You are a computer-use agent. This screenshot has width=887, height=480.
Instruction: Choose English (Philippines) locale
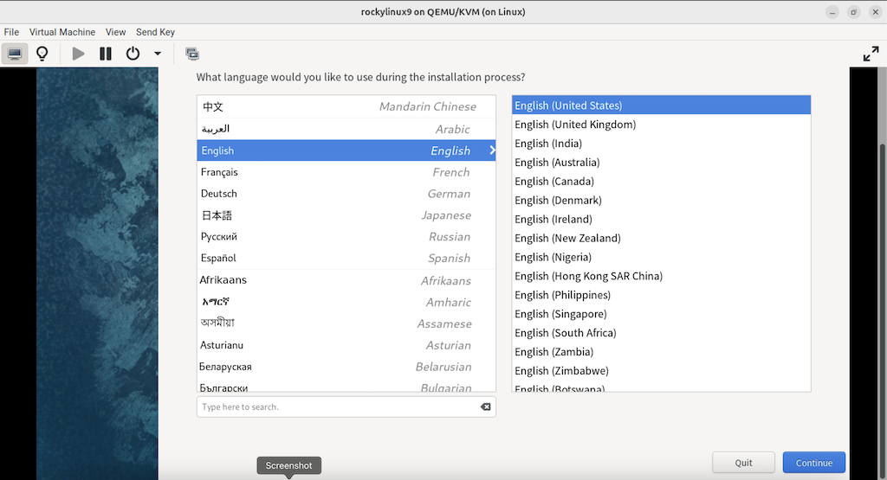pyautogui.click(x=661, y=295)
